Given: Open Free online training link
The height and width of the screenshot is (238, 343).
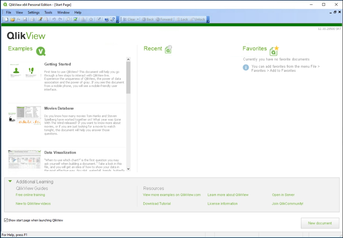Looking at the screenshot, I should 31,195.
